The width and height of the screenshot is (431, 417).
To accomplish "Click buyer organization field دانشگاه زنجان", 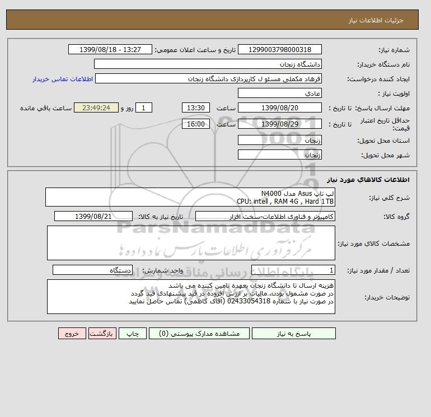I will click(x=208, y=64).
